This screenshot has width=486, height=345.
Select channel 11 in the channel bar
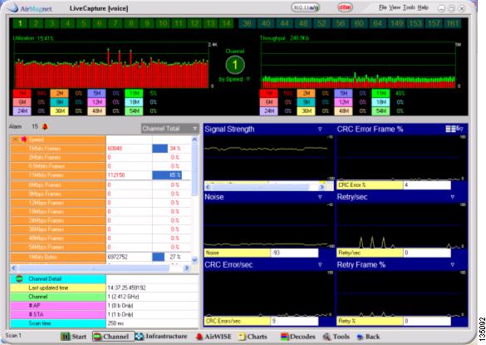click(179, 23)
